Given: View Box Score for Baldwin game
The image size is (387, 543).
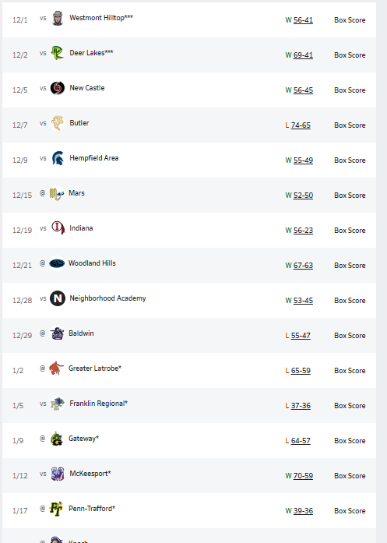Looking at the screenshot, I should [350, 336].
